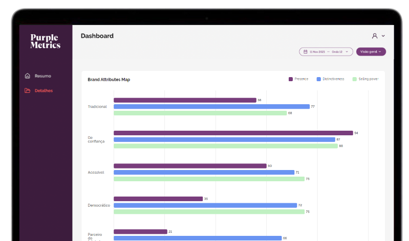
Task: Go to Detalhes in sidebar
Action: tap(44, 90)
